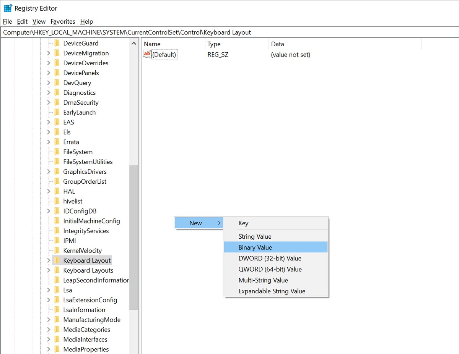This screenshot has height=354, width=459.
Task: Open the Edit menu
Action: pos(22,21)
